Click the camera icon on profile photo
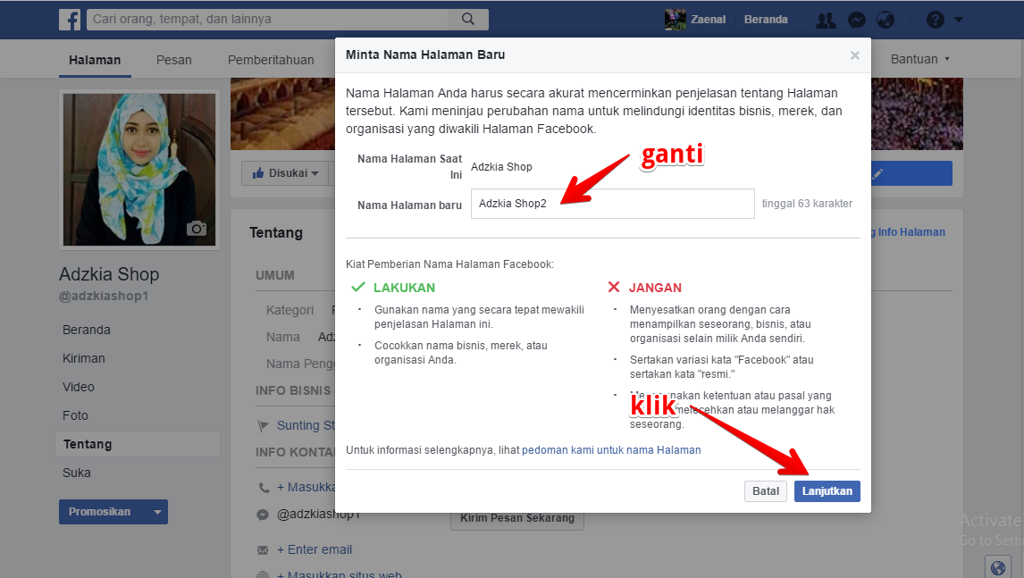The height and width of the screenshot is (578, 1024). (x=197, y=229)
